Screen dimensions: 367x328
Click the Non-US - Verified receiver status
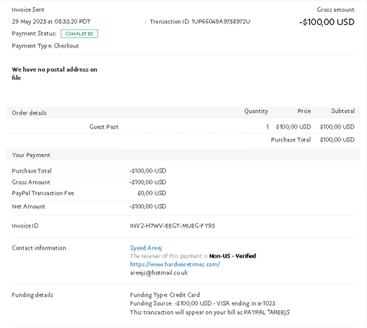[x=233, y=256]
